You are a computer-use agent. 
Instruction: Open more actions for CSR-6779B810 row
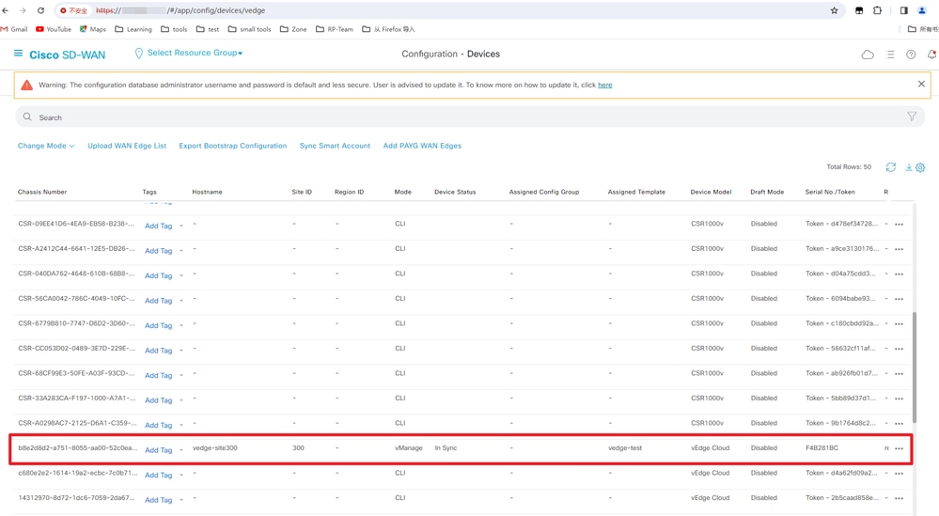tap(899, 324)
